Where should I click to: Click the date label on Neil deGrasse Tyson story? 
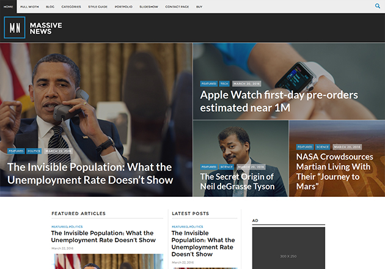pos(251,167)
